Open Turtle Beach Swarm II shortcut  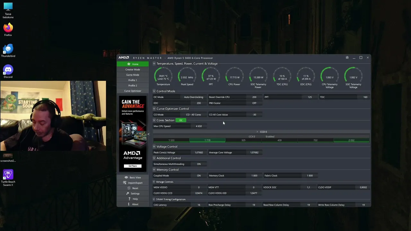[x=8, y=178]
